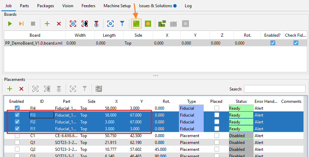This screenshot has height=157, width=309.
Task: Click the green panel icon with the orange circle
Action: [148, 24]
